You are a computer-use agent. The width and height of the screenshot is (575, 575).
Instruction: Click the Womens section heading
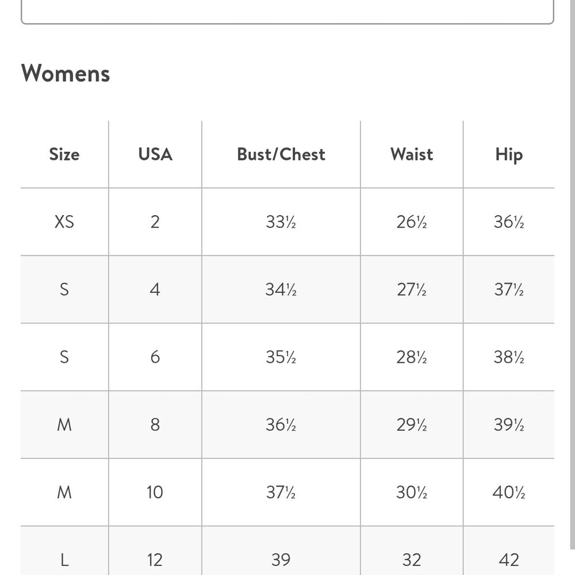pyautogui.click(x=66, y=73)
